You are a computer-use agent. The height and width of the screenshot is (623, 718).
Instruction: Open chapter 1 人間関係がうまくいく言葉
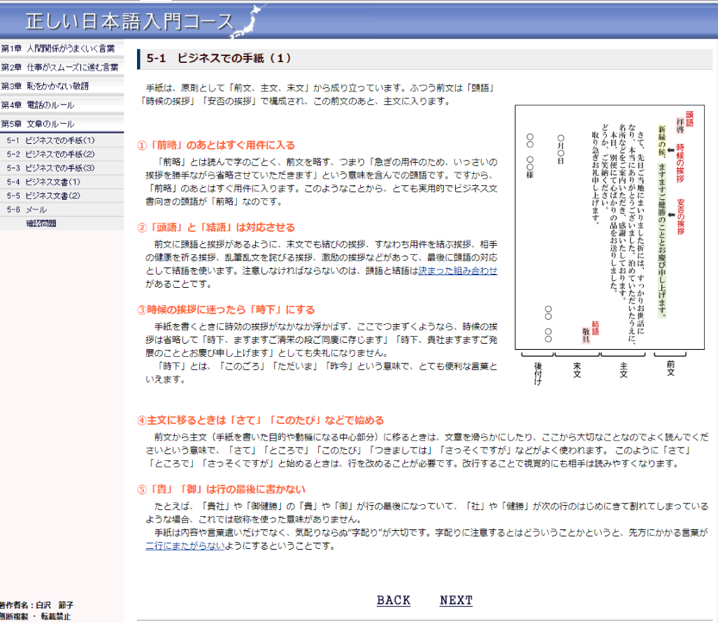coord(58,48)
